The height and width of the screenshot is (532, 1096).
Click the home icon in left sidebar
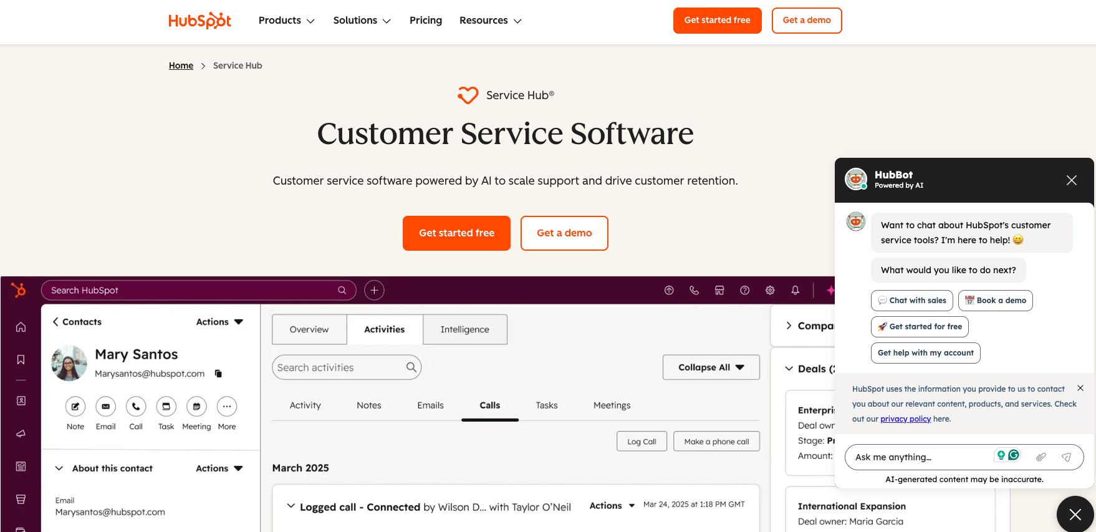tap(21, 327)
